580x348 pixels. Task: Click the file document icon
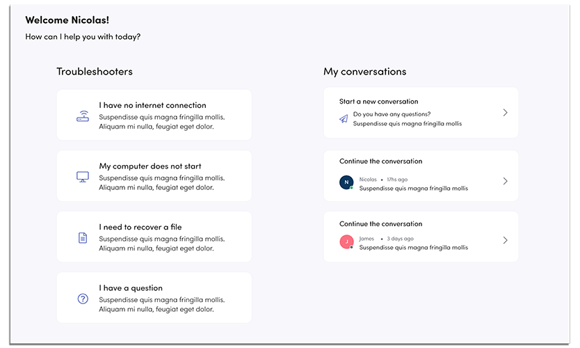point(83,238)
